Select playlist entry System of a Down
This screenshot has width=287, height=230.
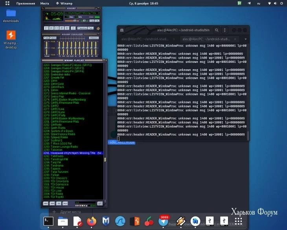73,131
